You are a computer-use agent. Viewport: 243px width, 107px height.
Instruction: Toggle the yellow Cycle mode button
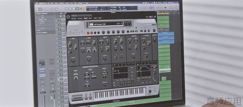pyautogui.click(x=84, y=9)
